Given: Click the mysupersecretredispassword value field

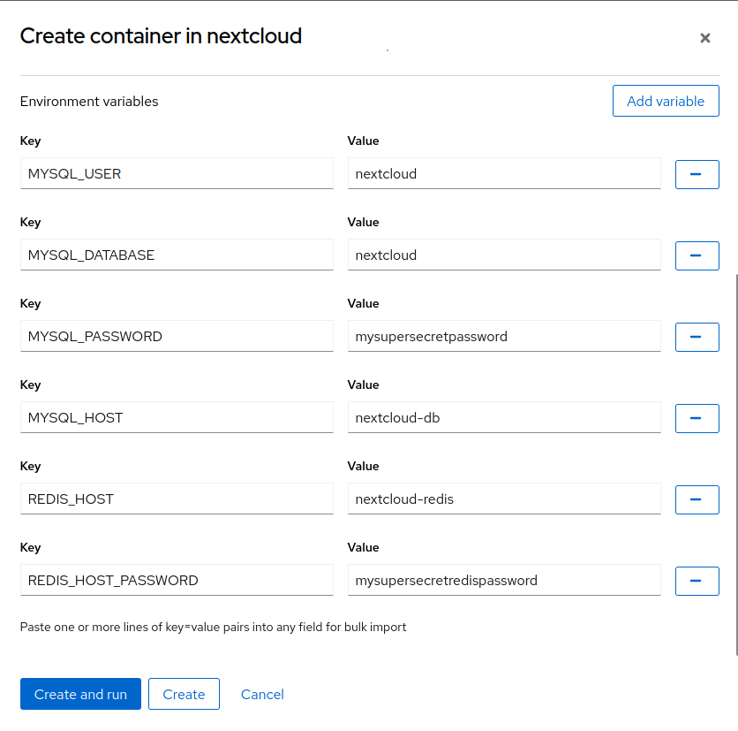Looking at the screenshot, I should coord(504,581).
